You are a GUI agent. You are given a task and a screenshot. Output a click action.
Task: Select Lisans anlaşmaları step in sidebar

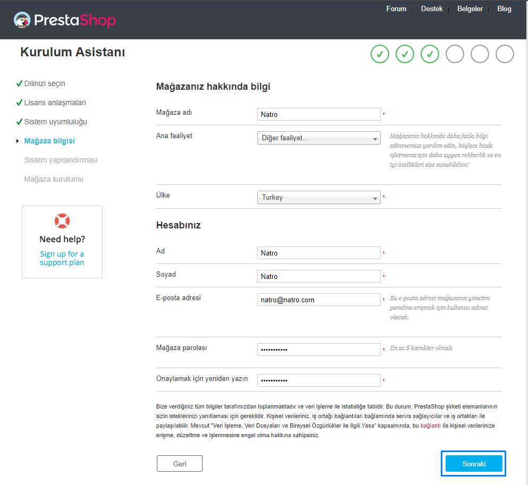tap(55, 103)
